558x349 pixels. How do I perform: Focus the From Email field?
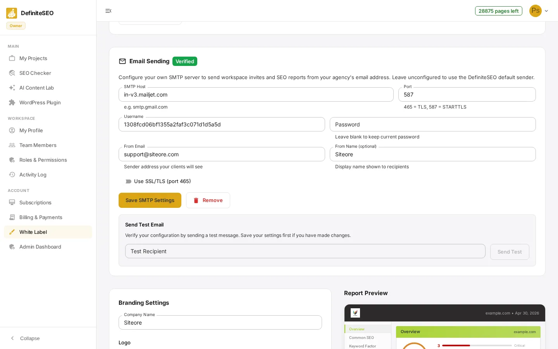tap(222, 154)
